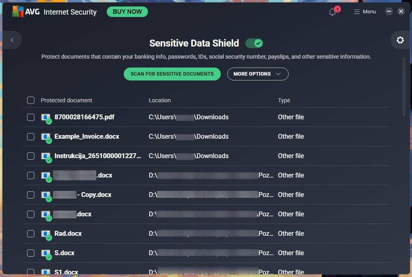Click the Sensitive Data Shield title
The image size is (412, 277).
(x=194, y=43)
